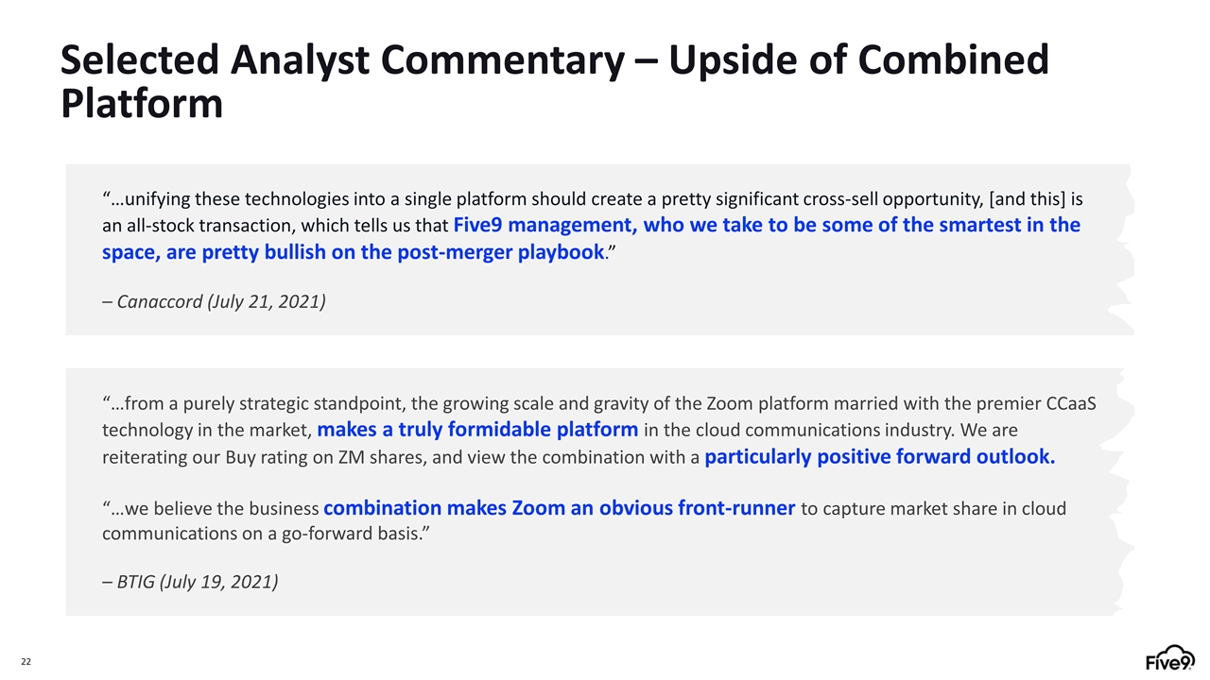The image size is (1210, 680).
Task: Click blue "combination makes Zoom an obvious front-runner"
Action: (x=559, y=508)
